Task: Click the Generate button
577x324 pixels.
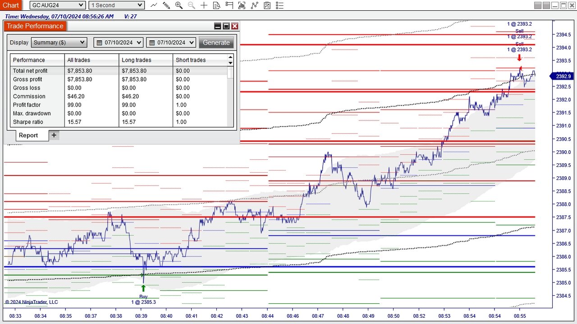Action: pos(216,42)
